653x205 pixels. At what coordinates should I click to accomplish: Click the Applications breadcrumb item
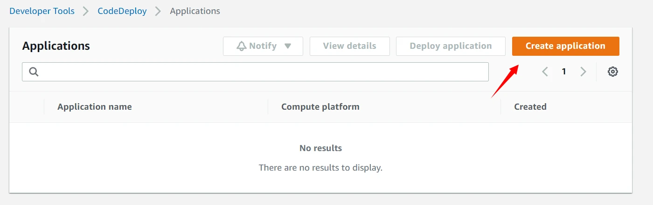(x=195, y=11)
